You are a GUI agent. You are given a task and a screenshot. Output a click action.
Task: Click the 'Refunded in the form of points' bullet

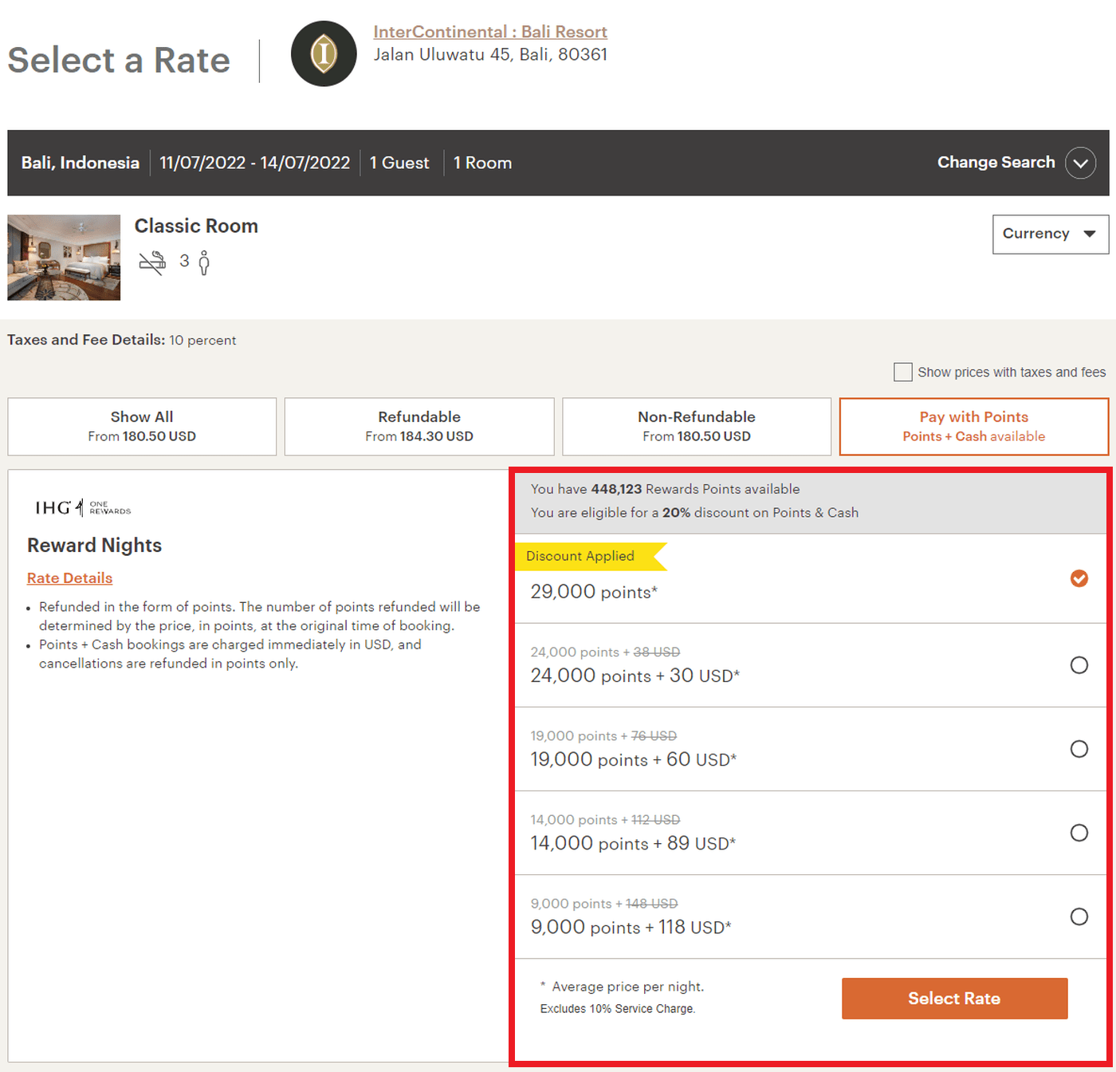pyautogui.click(x=260, y=617)
